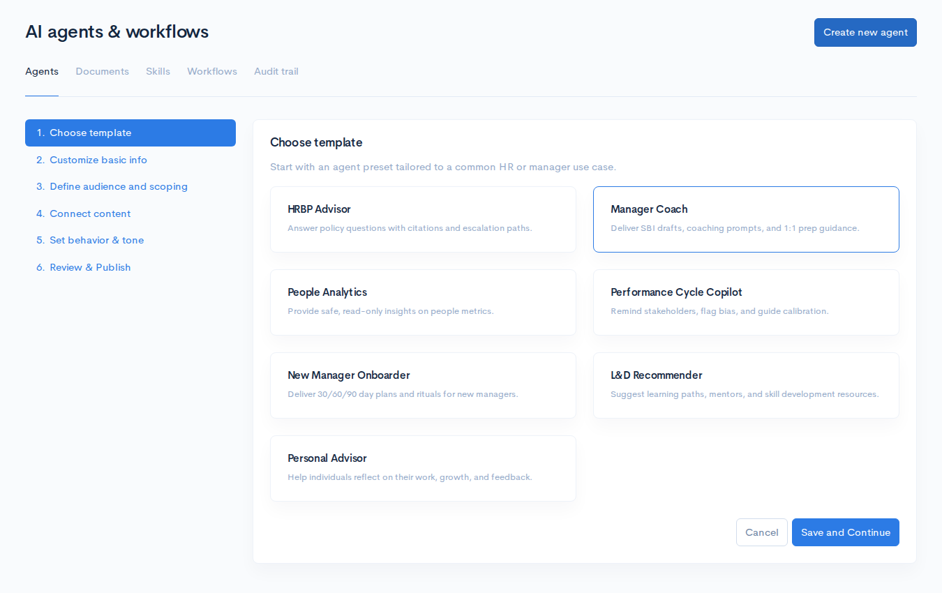Viewport: 942px width, 593px height.
Task: Select the Manager Coach template card
Action: (746, 219)
